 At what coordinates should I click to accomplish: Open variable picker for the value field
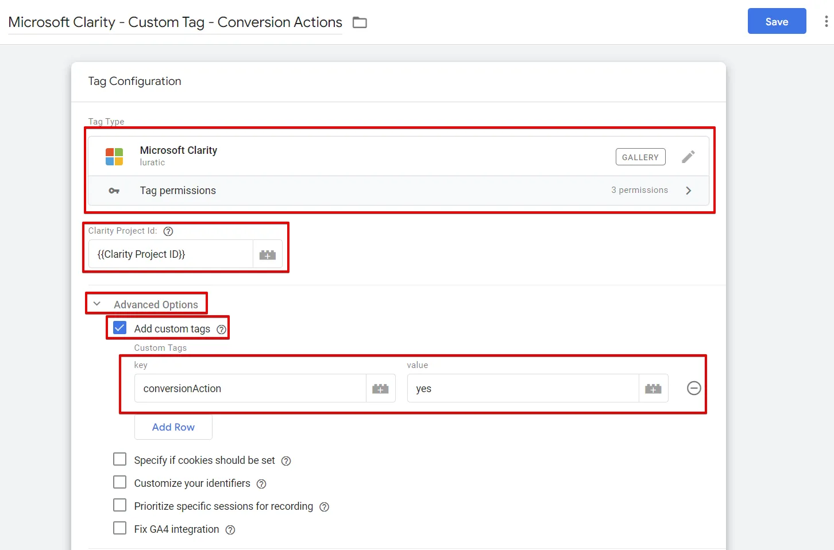tap(653, 389)
